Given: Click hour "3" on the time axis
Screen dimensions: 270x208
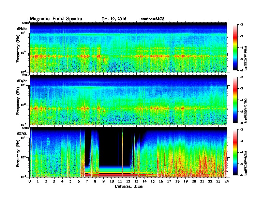Looking at the screenshot, I should 54,181.
